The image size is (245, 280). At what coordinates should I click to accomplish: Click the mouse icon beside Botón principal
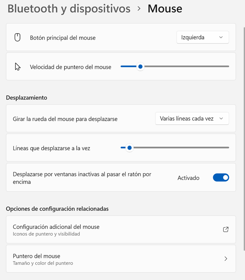pyautogui.click(x=18, y=37)
